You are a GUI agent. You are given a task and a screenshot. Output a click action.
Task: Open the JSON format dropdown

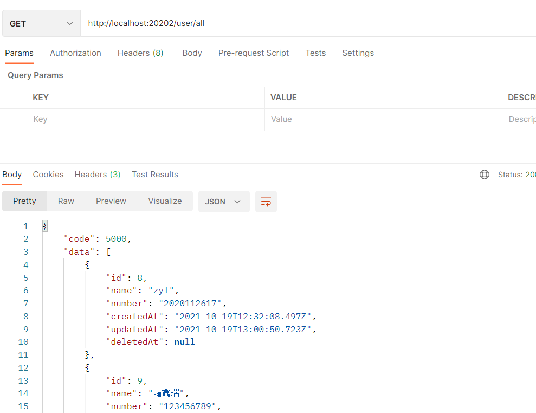pos(224,202)
